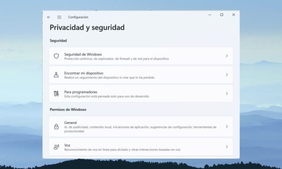Open General permissions settings
Viewport: 282px width, 169px height.
point(141,127)
